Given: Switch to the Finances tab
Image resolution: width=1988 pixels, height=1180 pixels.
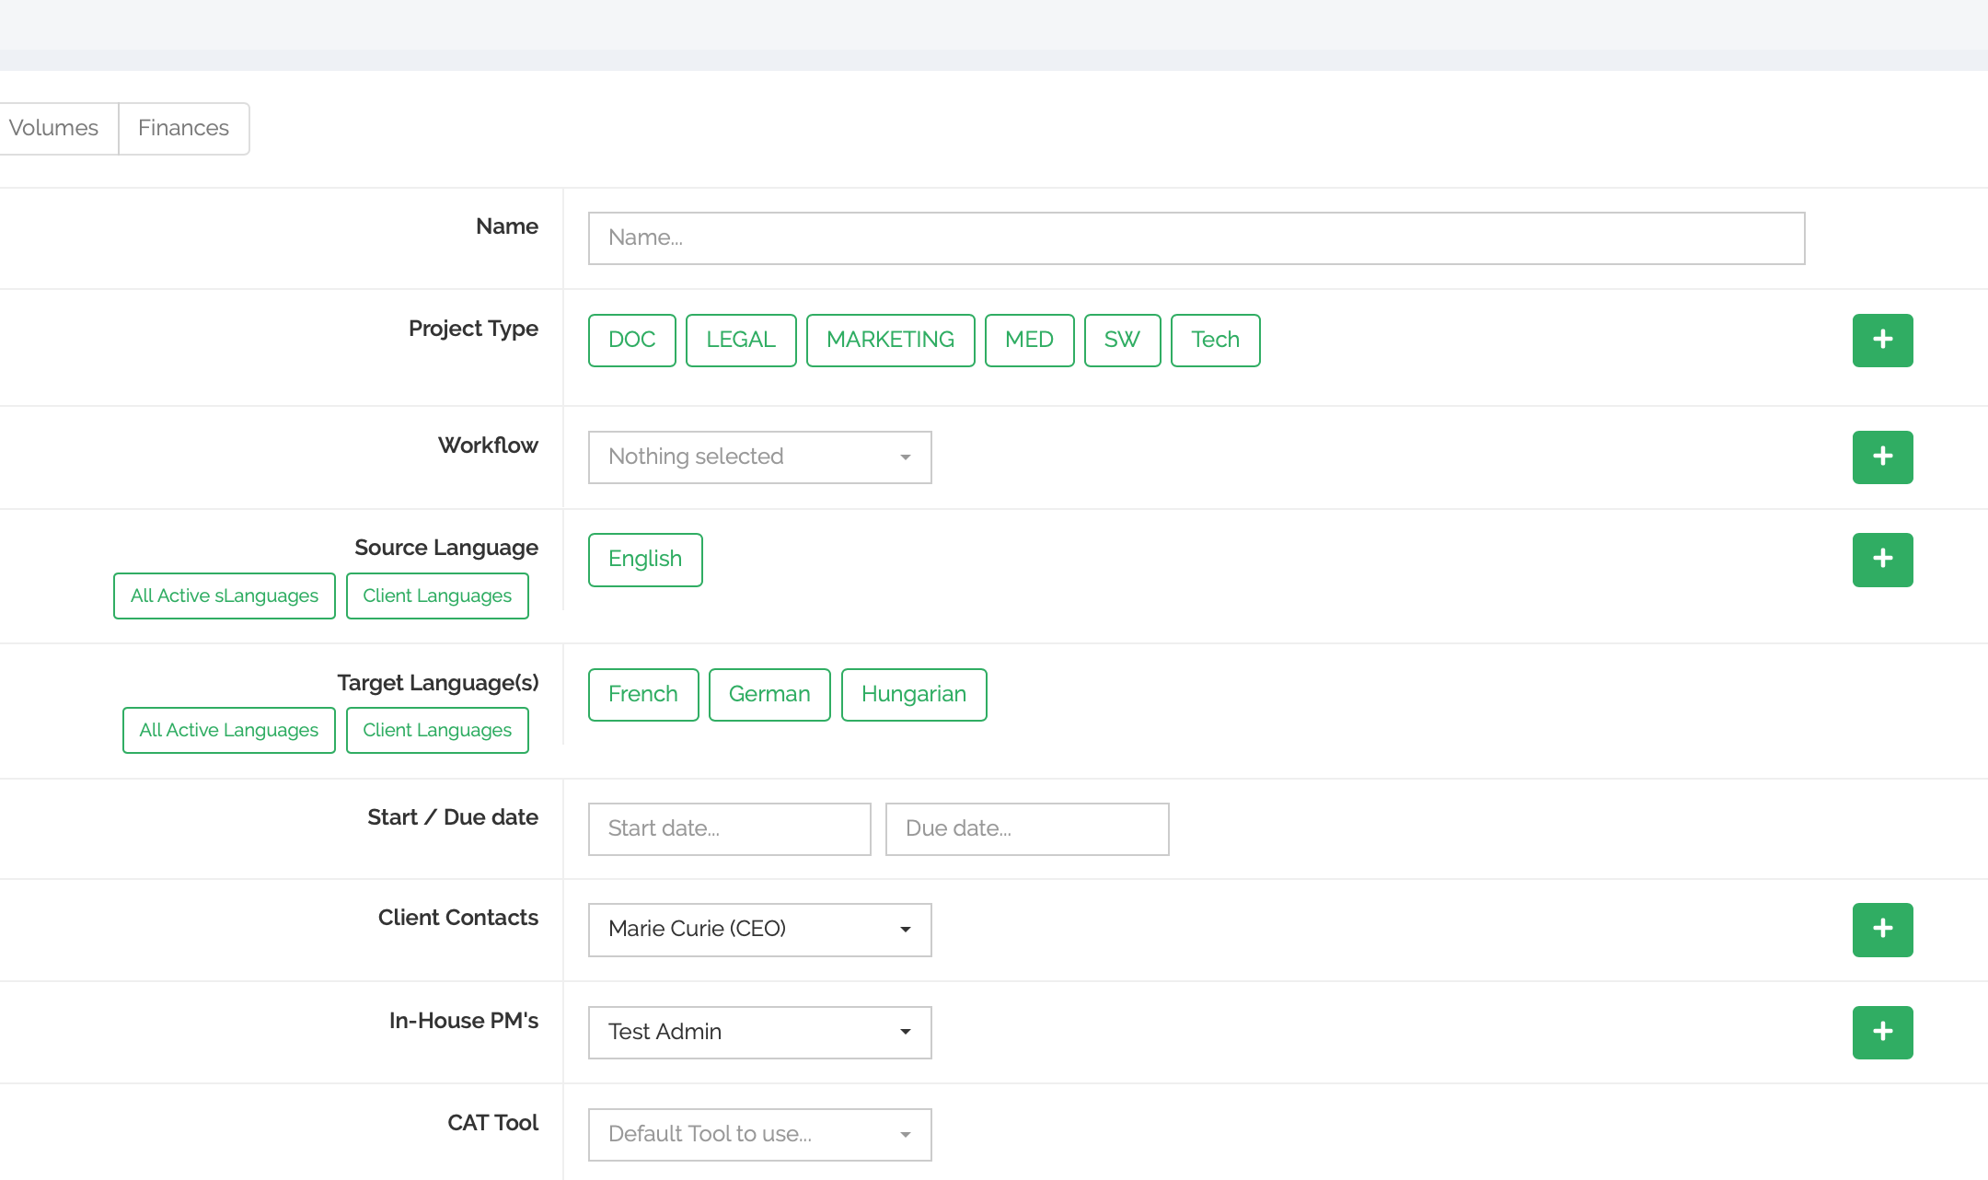Looking at the screenshot, I should coord(183,129).
